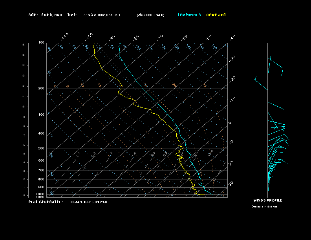Click the cyan TEMP/WINDS legend label

click(189, 15)
